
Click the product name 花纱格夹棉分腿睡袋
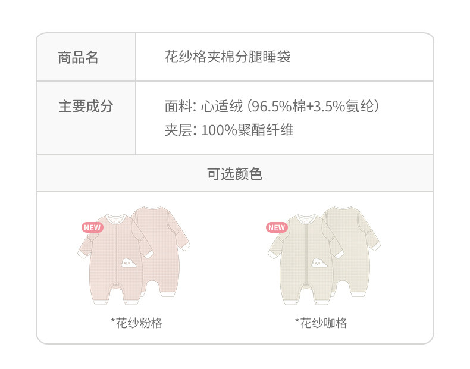coord(227,58)
